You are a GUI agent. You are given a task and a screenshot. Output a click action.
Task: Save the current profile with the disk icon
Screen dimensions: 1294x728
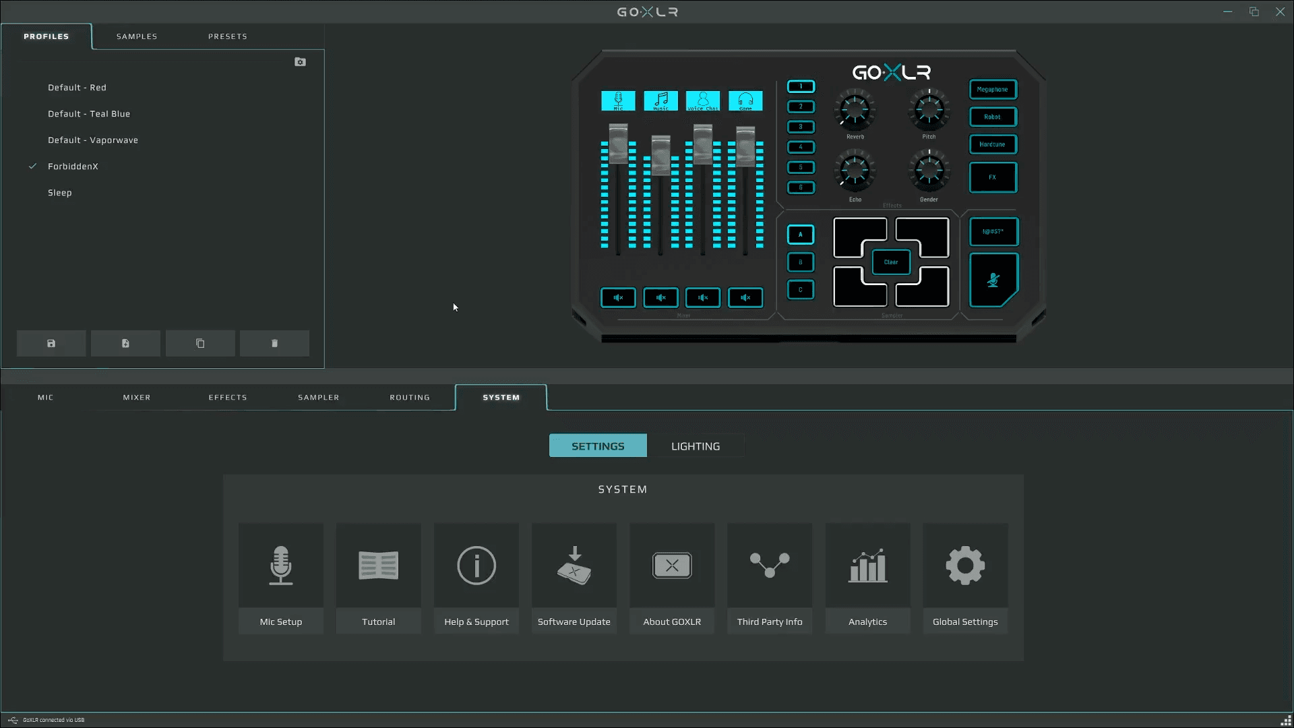pos(51,343)
